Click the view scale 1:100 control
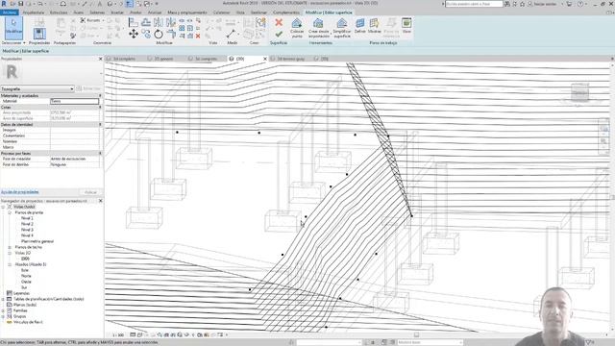615x346 pixels. (x=117, y=335)
